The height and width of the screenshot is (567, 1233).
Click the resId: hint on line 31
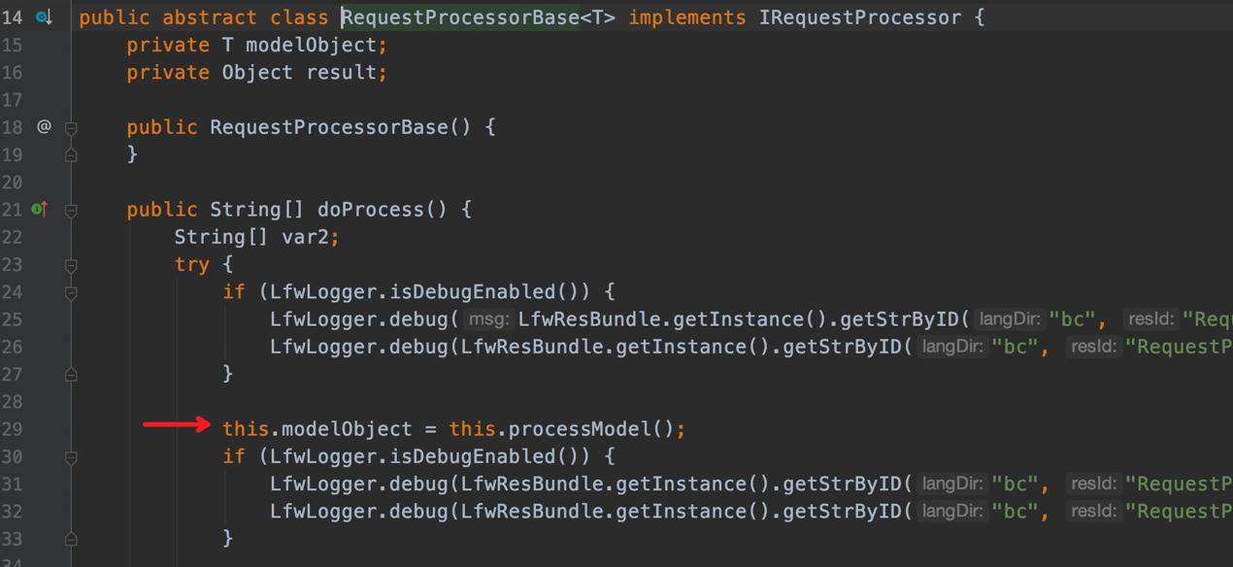tap(1093, 484)
